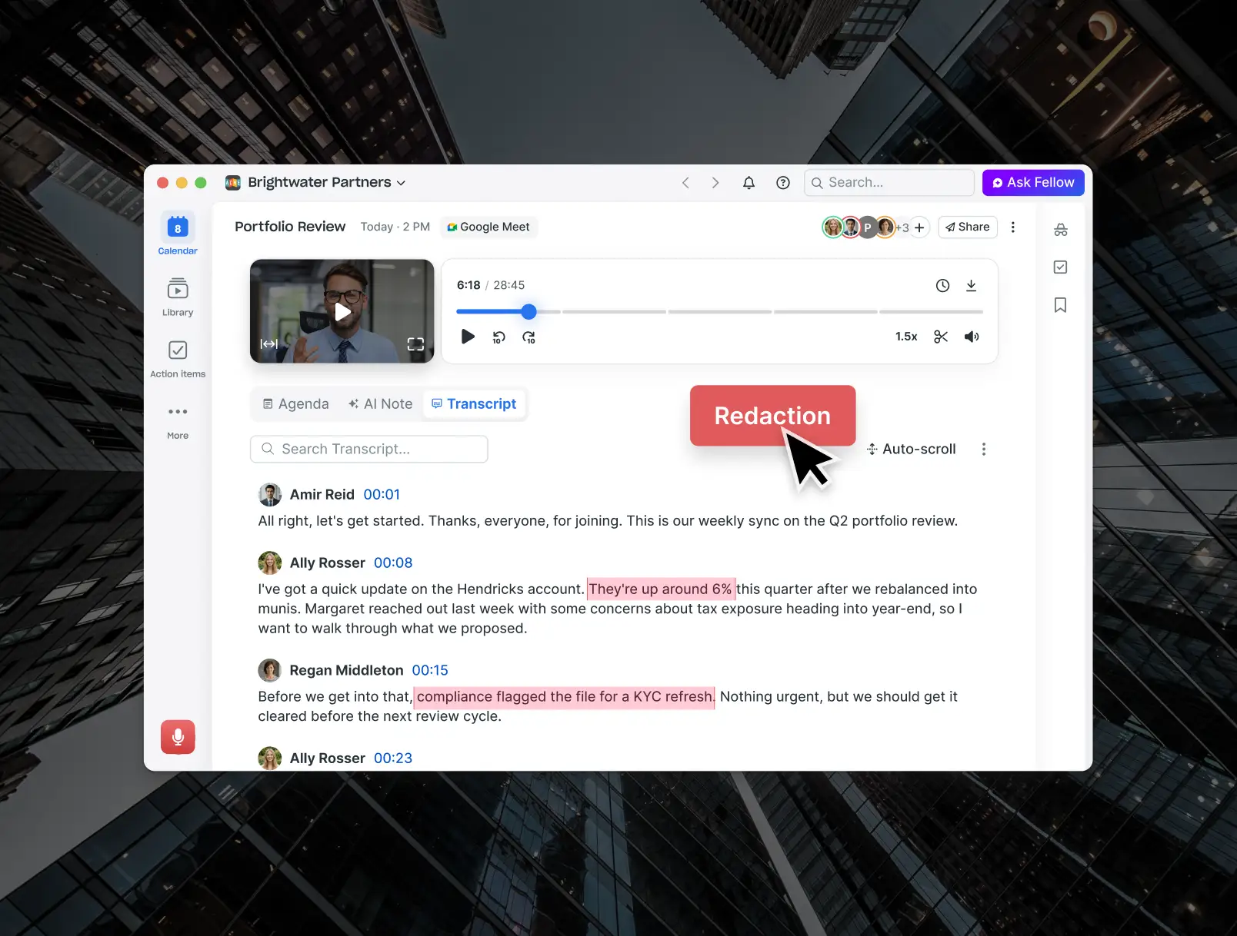Click the first attendee avatar in header
The image size is (1237, 936).
pos(832,227)
